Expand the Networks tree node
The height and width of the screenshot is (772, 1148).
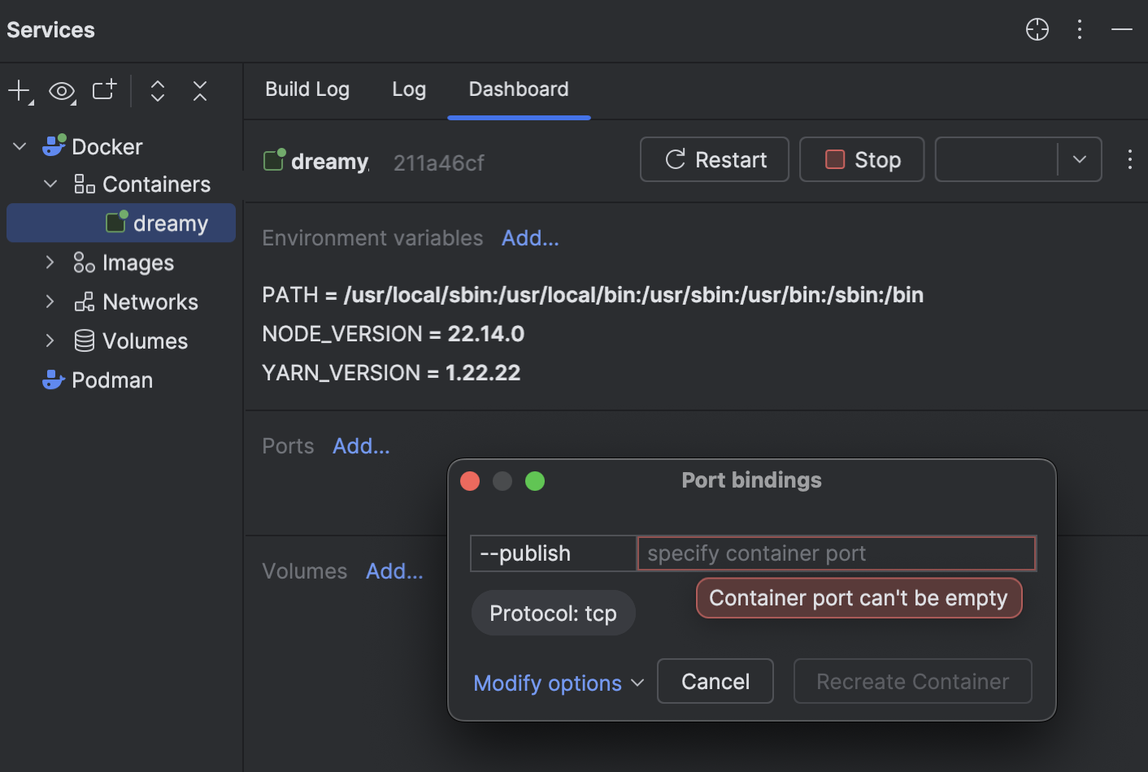(49, 301)
